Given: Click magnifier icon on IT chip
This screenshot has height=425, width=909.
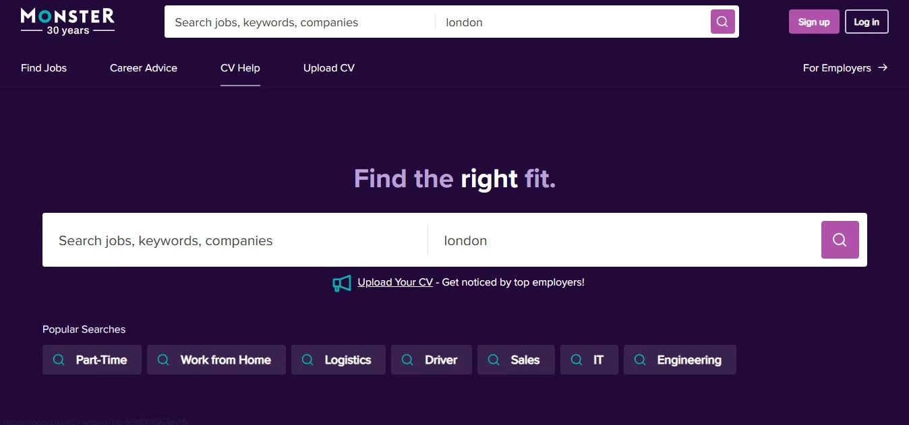Looking at the screenshot, I should (577, 360).
